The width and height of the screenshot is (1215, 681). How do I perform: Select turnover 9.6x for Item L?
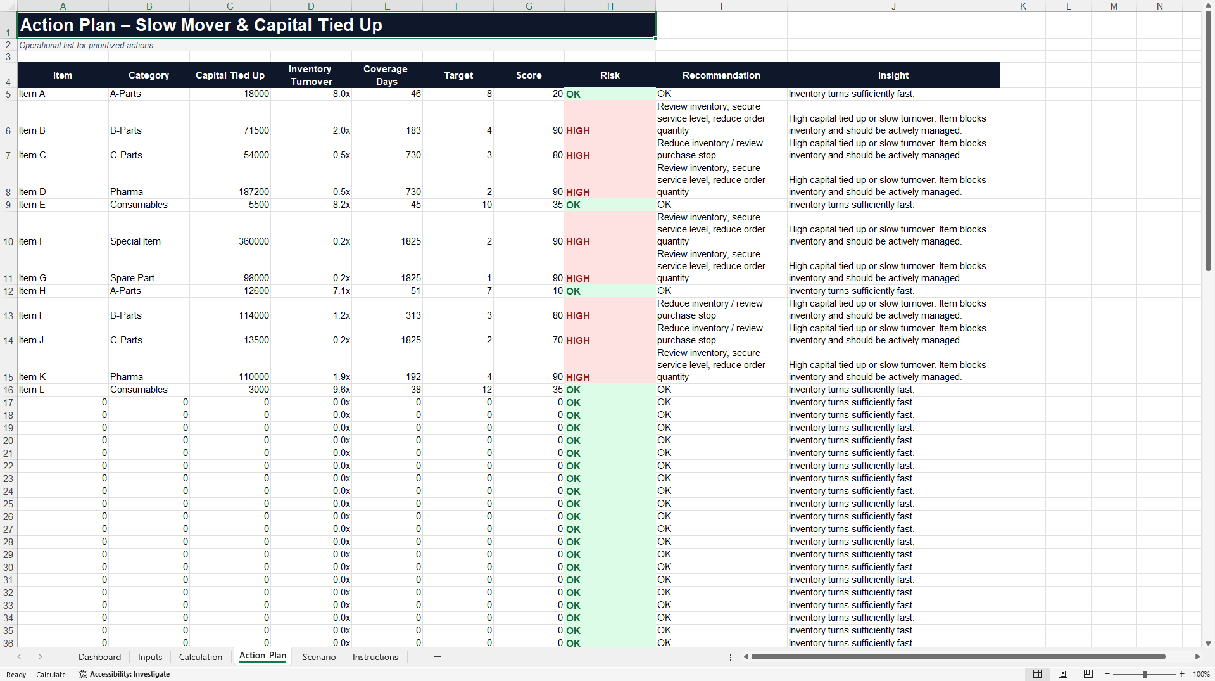point(311,390)
